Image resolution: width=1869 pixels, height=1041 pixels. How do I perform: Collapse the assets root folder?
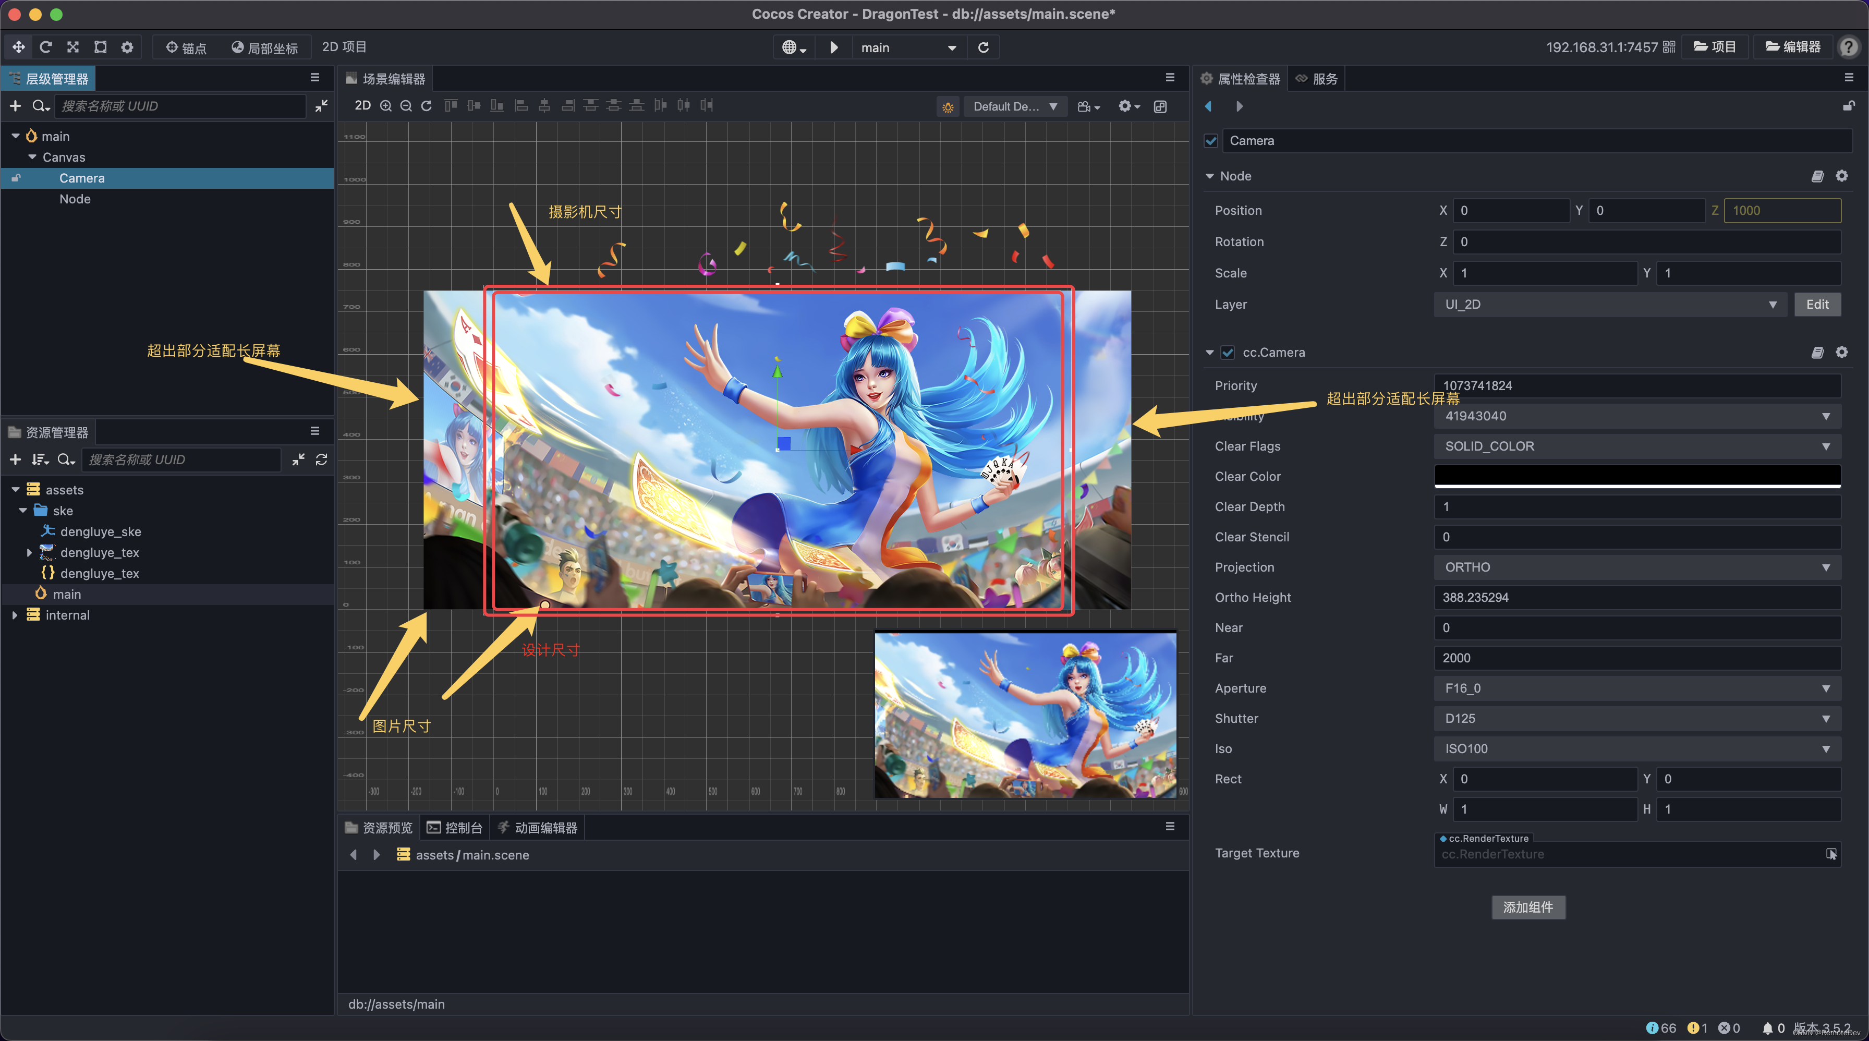(15, 490)
